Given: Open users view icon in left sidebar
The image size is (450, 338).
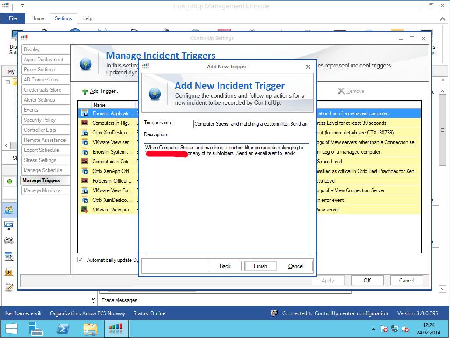Looking at the screenshot, I should 9,210.
